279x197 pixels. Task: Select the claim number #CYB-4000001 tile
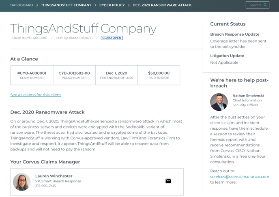coord(32,75)
